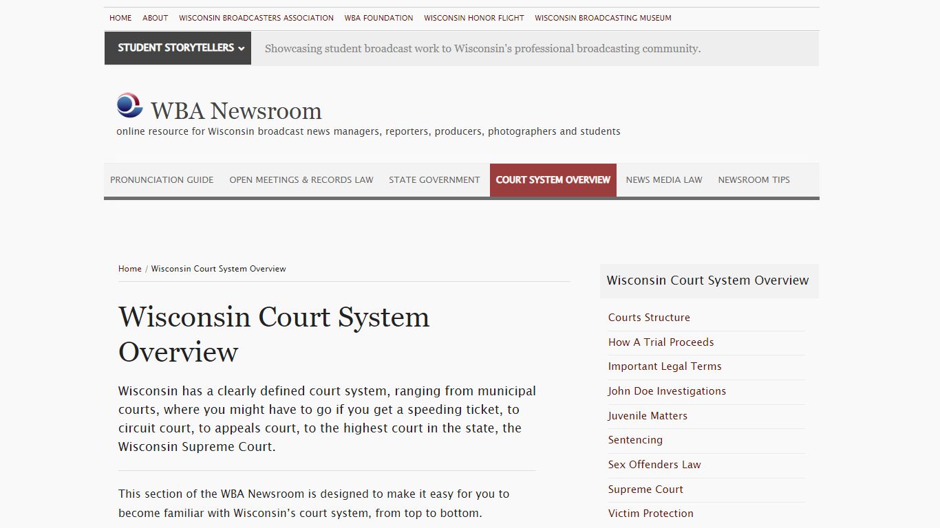Screen dimensions: 940x528
Task: Open the News Media Law tab
Action: [x=664, y=180]
